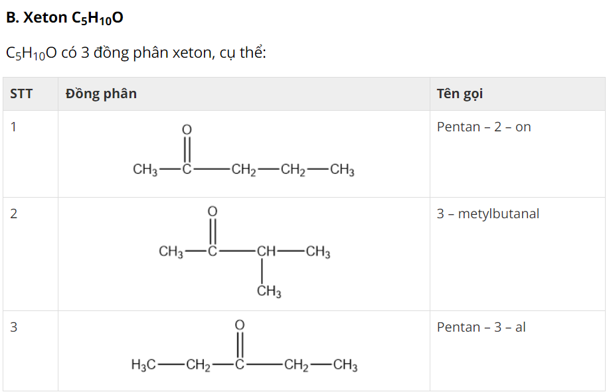The width and height of the screenshot is (607, 392).
Task: Click the oxygen atom in the third structure
Action: [240, 324]
